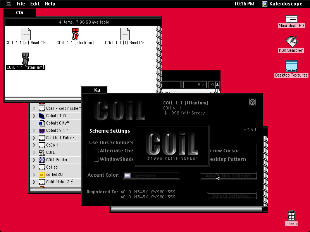Expand the coiled20 row
Image resolution: width=310 pixels, height=232 pixels.
(34, 175)
